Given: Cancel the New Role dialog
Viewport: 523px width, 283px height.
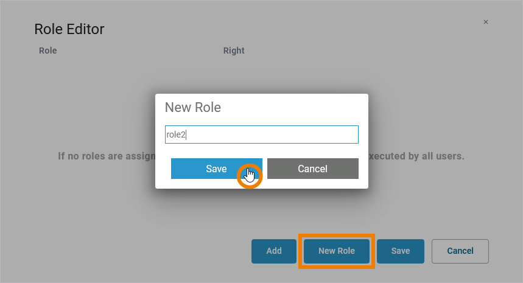Looking at the screenshot, I should [312, 169].
